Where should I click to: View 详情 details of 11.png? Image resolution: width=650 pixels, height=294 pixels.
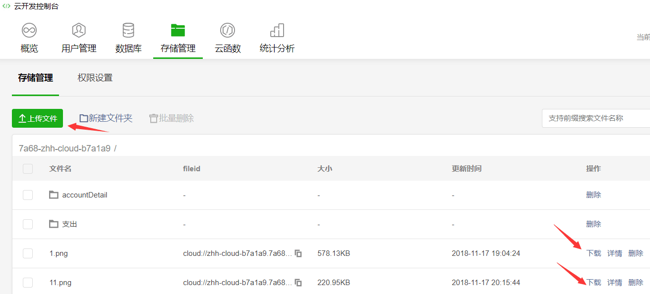pyautogui.click(x=615, y=283)
